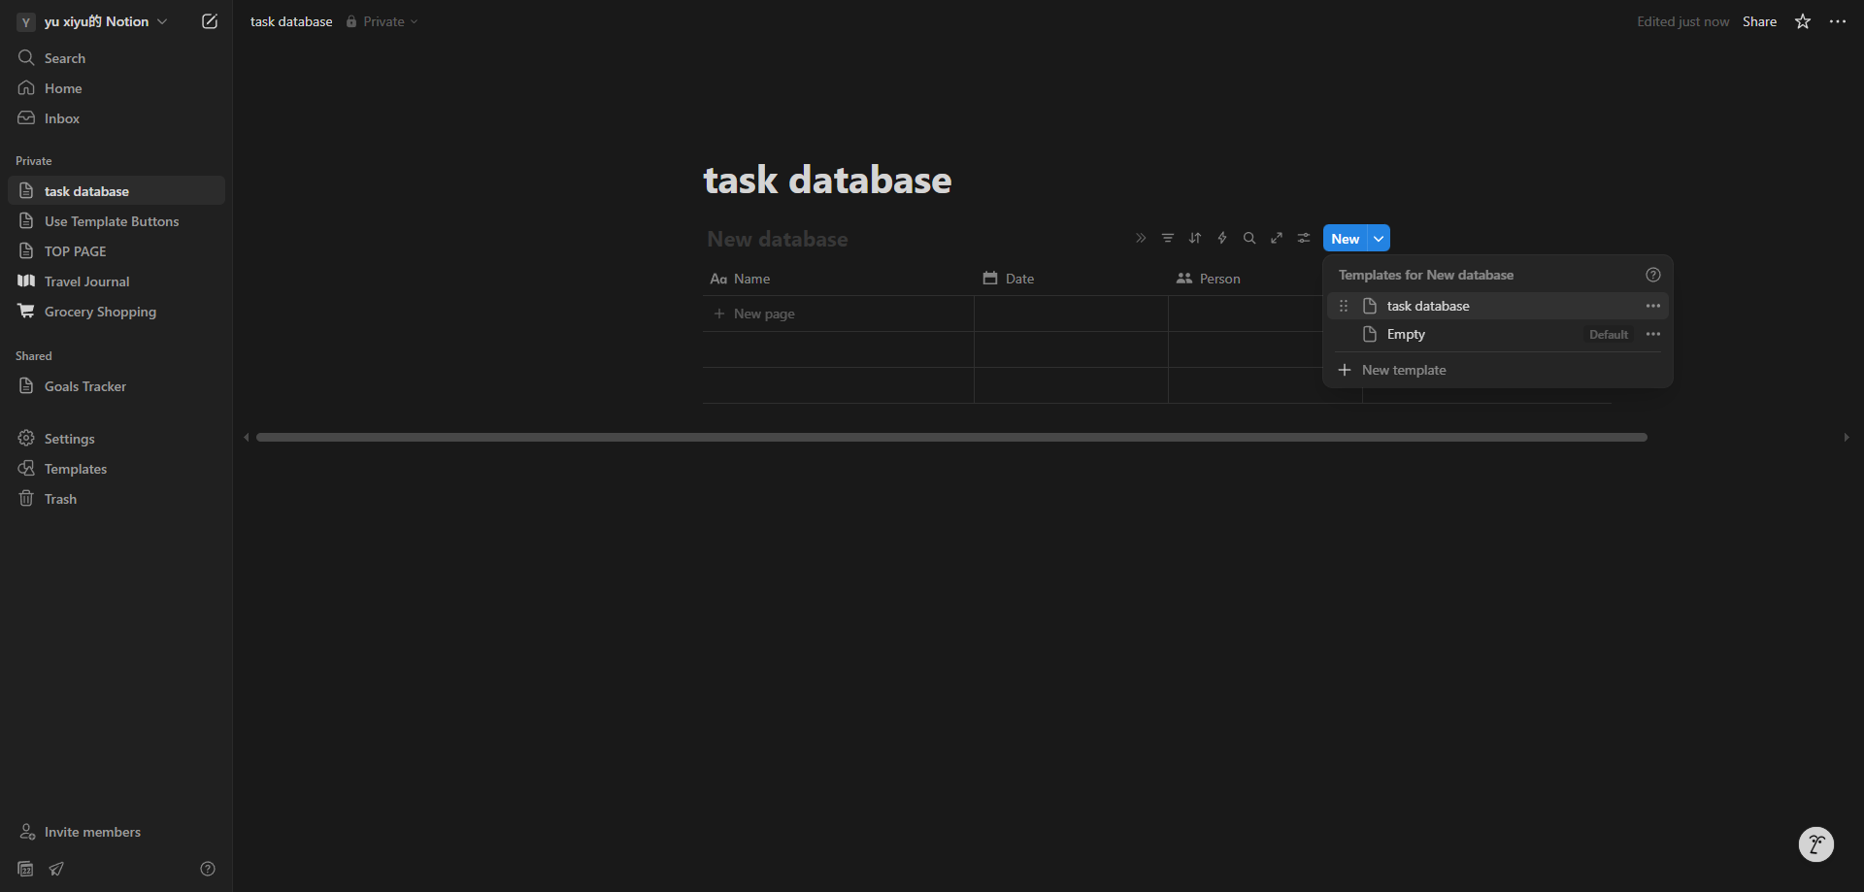Click the paper plane icon at sidebar bottom

56,869
